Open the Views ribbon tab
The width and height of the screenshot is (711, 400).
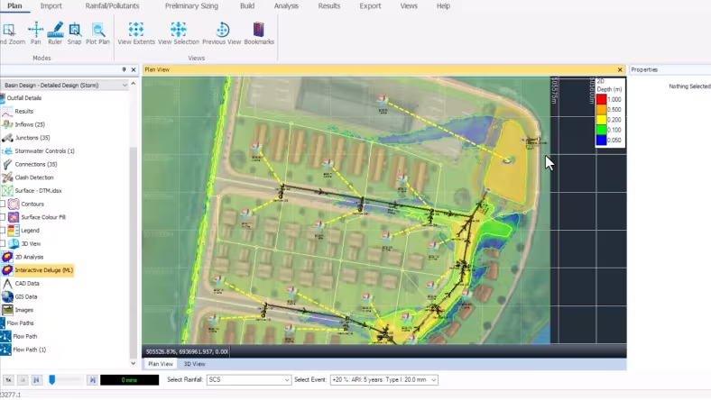(409, 6)
